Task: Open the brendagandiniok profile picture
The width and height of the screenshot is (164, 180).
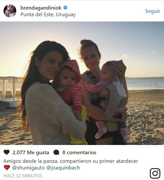Action: pyautogui.click(x=10, y=11)
